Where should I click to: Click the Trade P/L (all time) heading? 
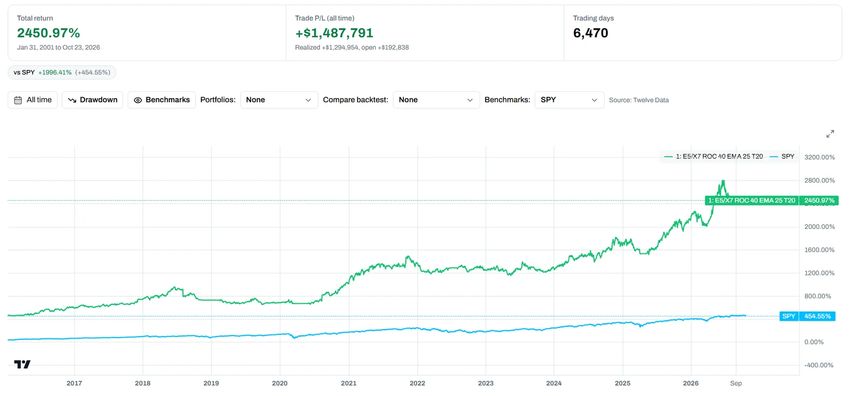pos(325,18)
